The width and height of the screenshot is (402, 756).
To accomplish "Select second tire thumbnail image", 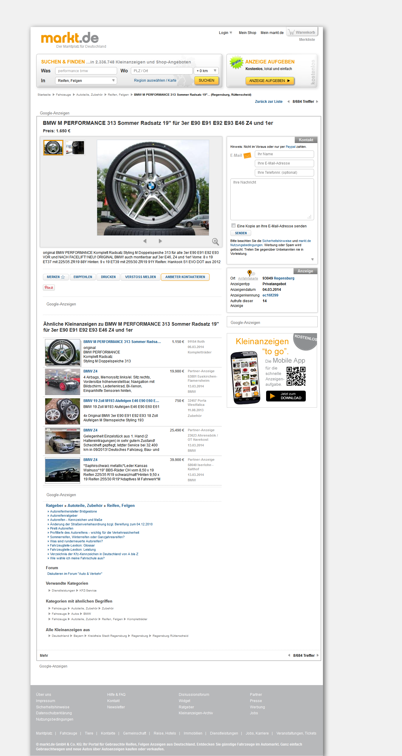I will pos(75,148).
